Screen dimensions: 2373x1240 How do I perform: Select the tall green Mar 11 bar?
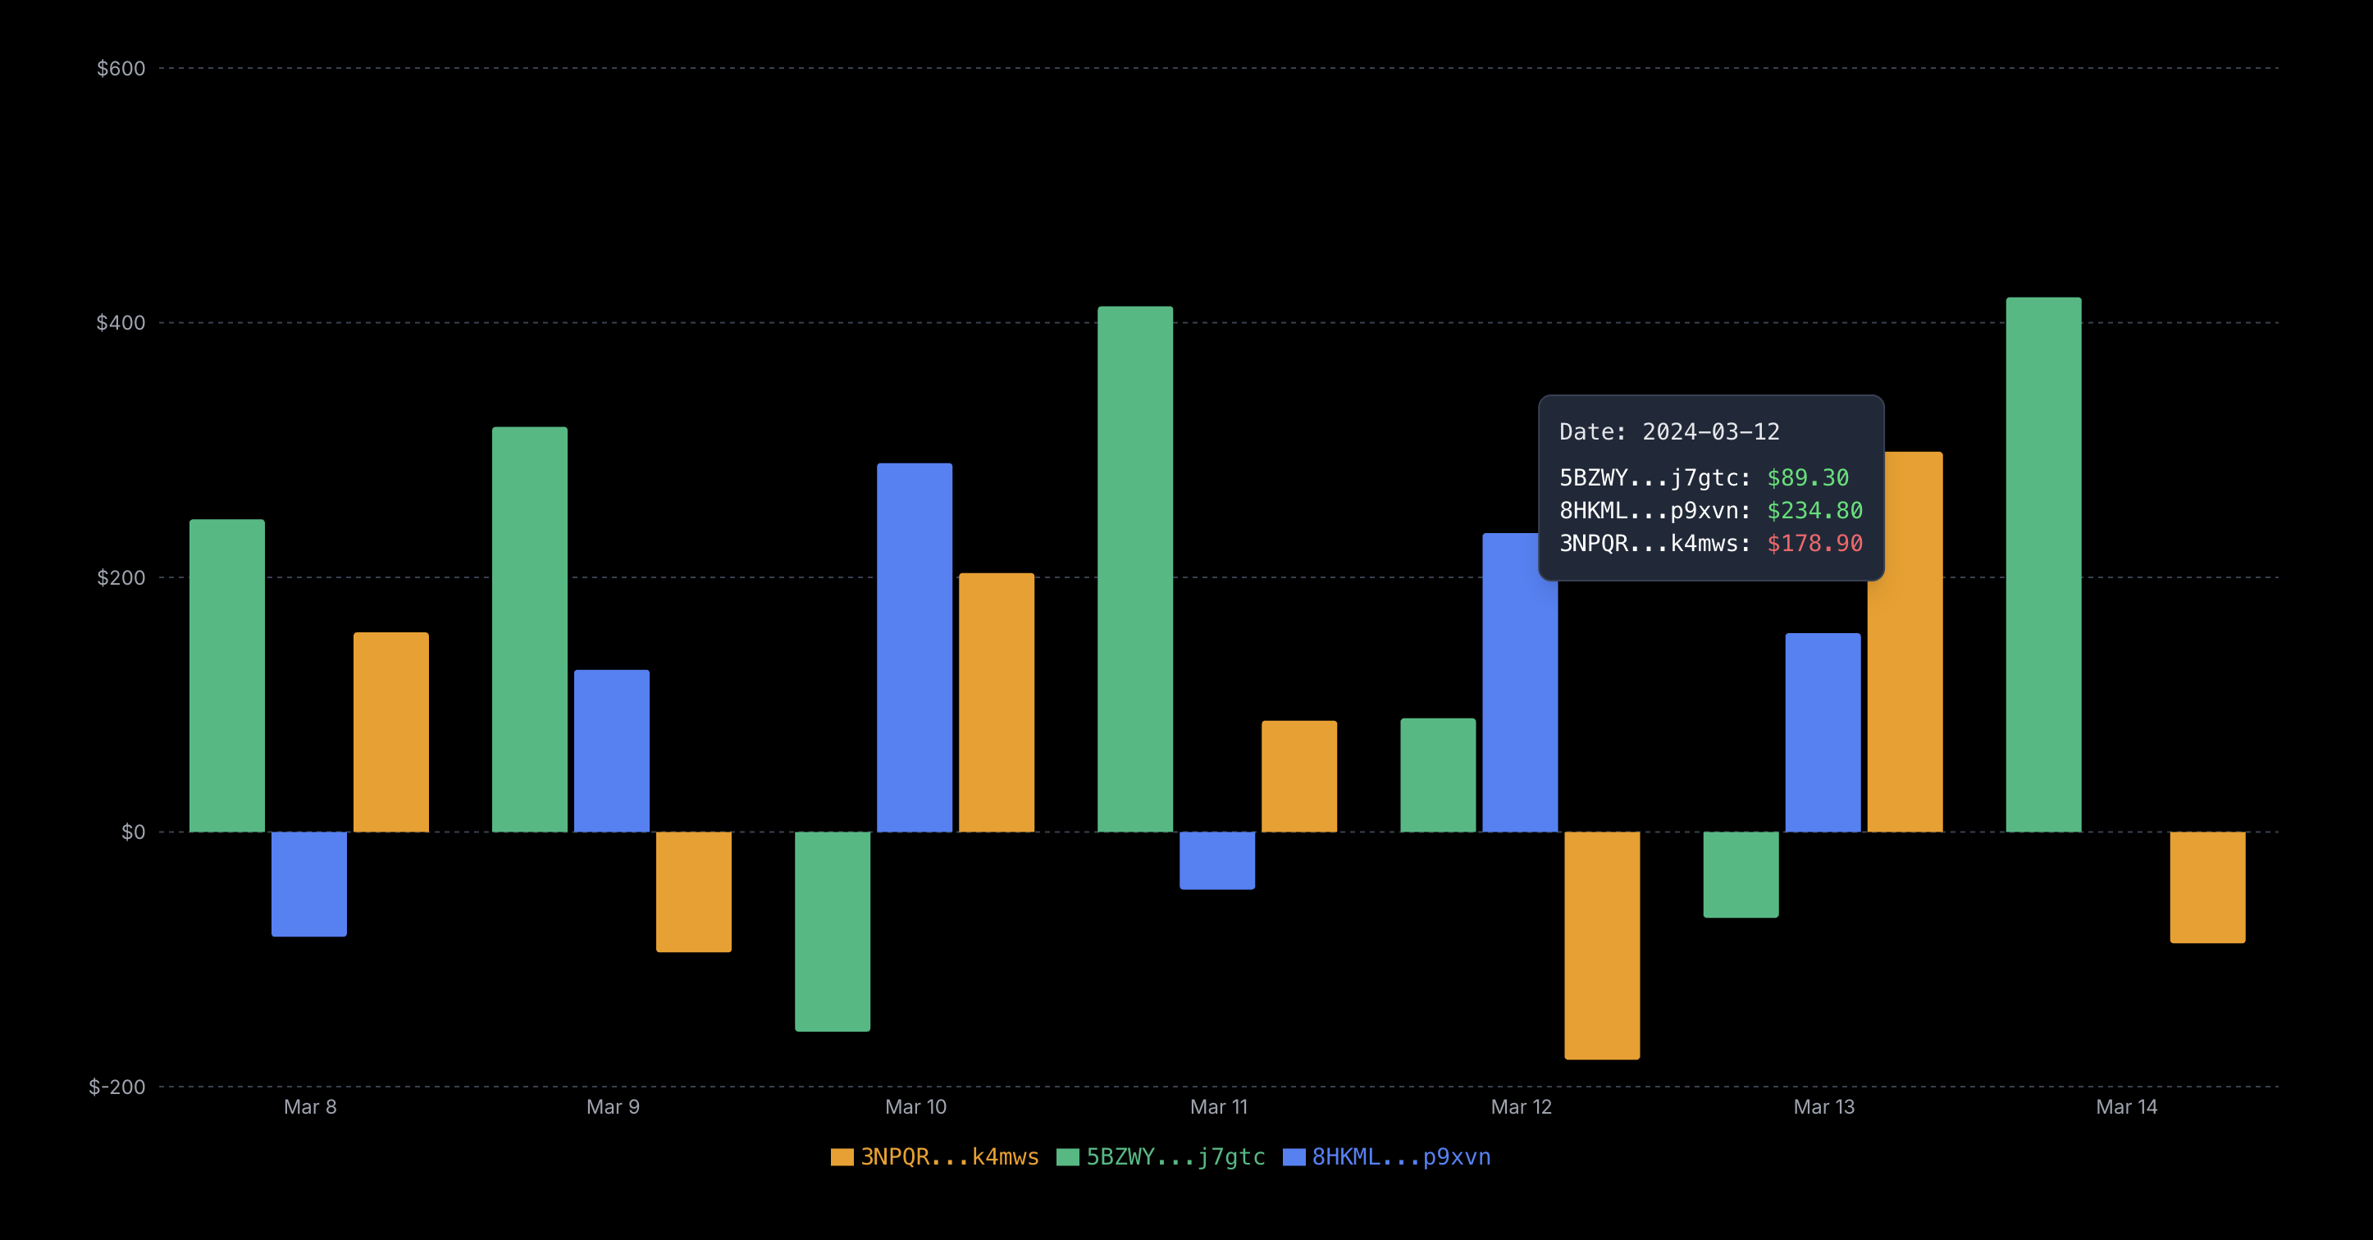point(1135,568)
